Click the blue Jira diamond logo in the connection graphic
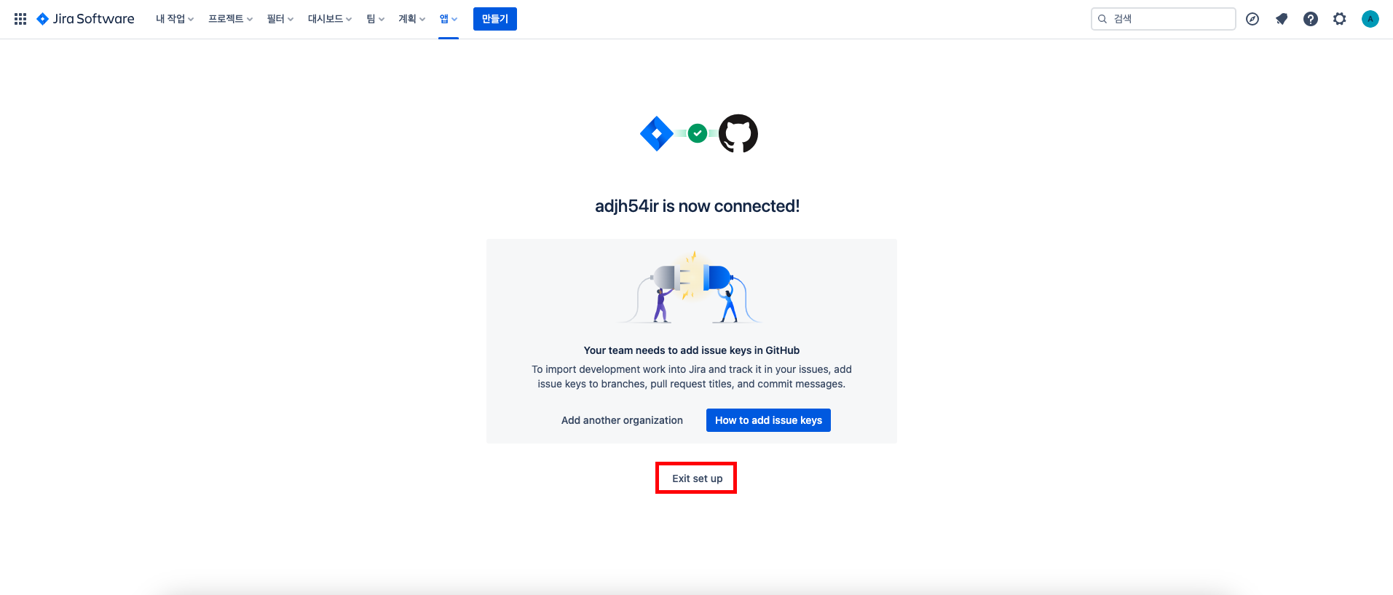The image size is (1393, 595). coord(657,134)
